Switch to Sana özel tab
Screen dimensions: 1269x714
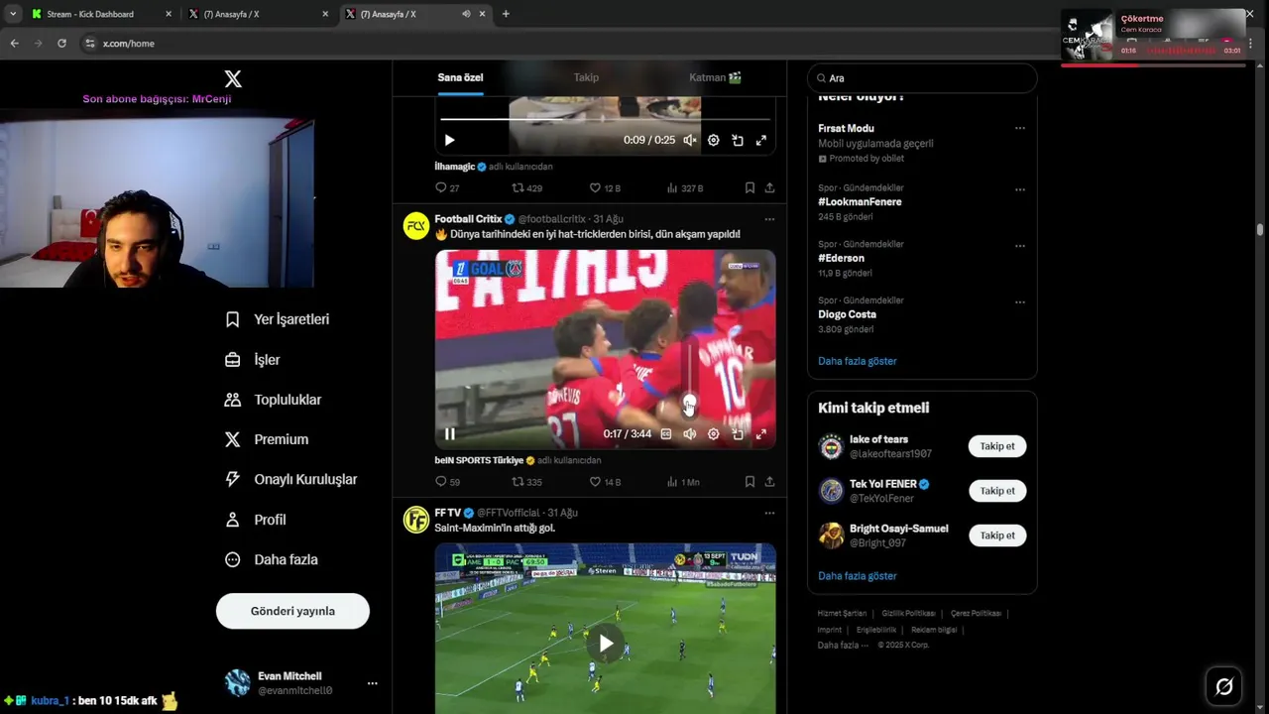pyautogui.click(x=460, y=77)
